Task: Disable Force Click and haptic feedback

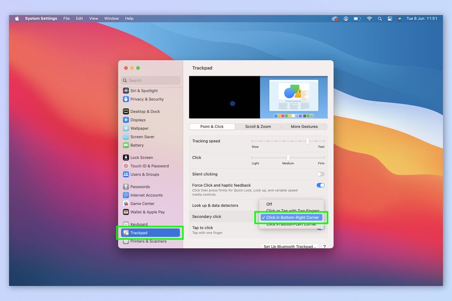Action: [x=320, y=185]
